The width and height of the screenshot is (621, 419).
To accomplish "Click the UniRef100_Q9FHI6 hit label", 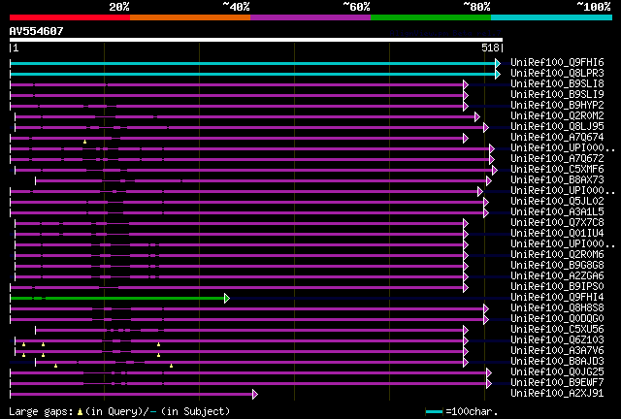I will tap(557, 63).
